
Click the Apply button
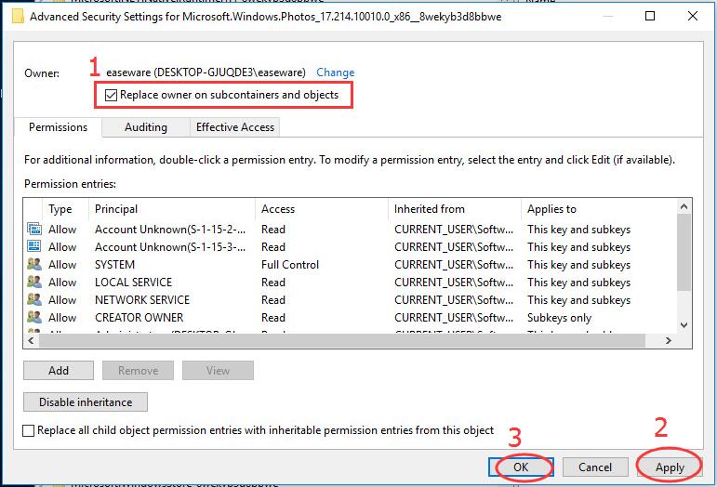click(x=670, y=467)
